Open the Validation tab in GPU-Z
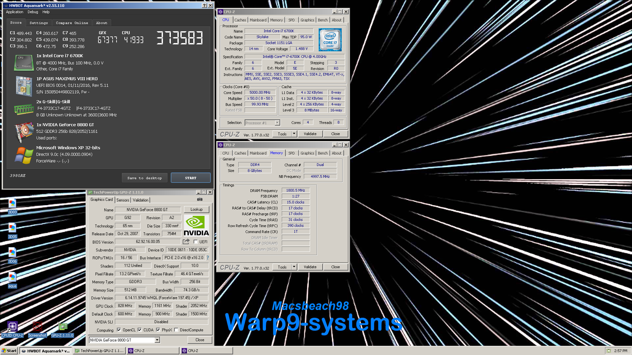 141,200
